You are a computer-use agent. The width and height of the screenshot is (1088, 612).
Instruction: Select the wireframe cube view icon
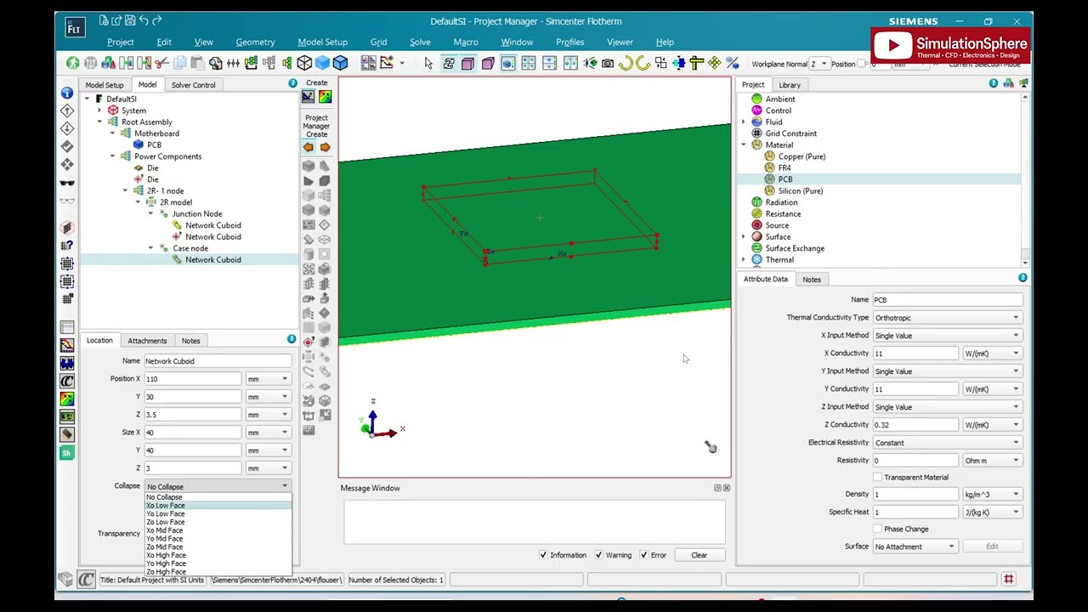click(304, 63)
